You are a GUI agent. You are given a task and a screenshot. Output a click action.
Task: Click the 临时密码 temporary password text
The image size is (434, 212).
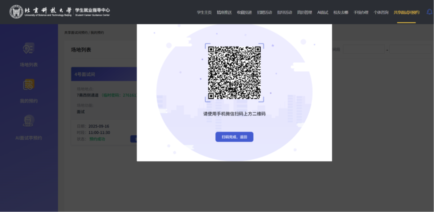click(119, 95)
